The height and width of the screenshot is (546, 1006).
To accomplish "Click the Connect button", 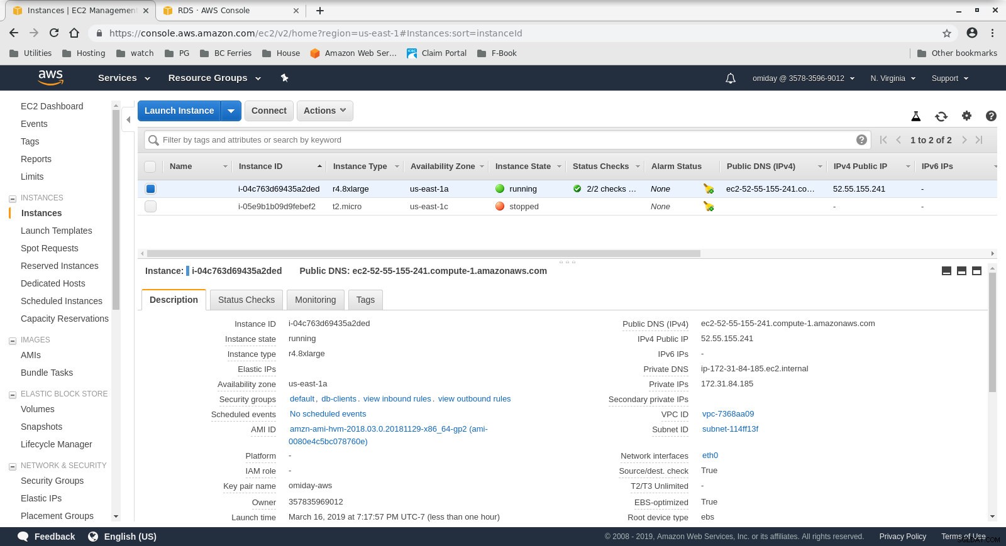I will pos(268,111).
